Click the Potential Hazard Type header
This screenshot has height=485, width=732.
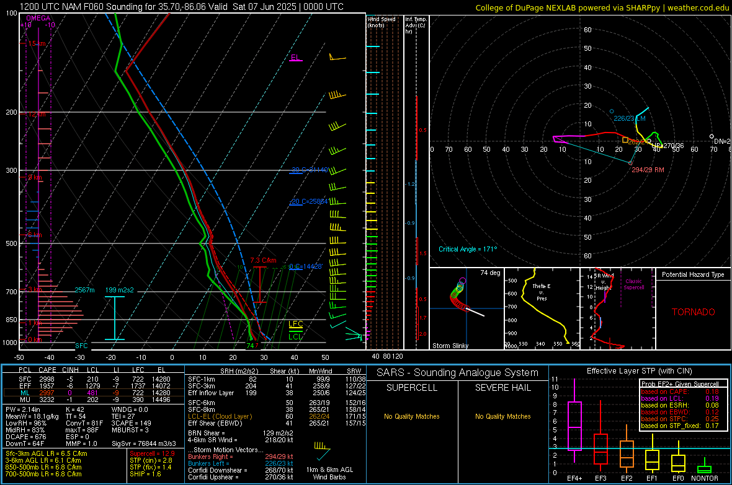693,274
